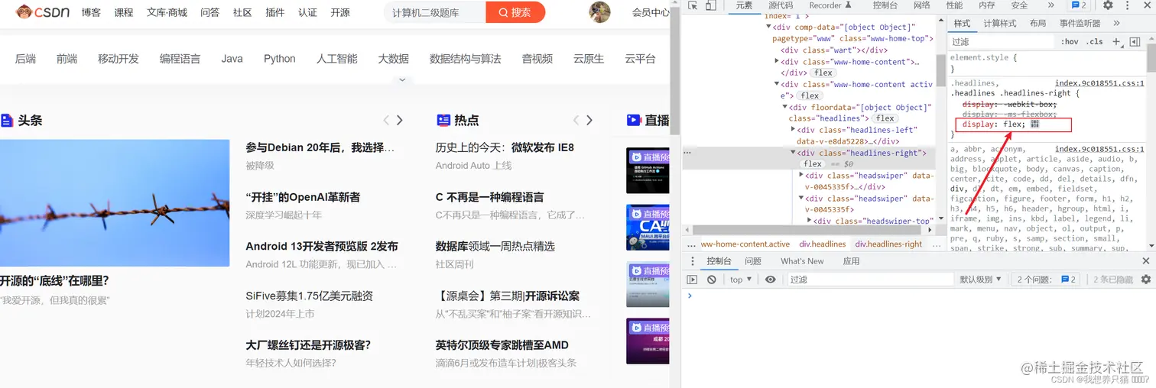Click the inspect element picker icon
The image size is (1156, 388).
click(692, 5)
